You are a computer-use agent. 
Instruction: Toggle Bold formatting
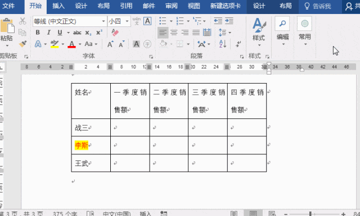(38, 33)
